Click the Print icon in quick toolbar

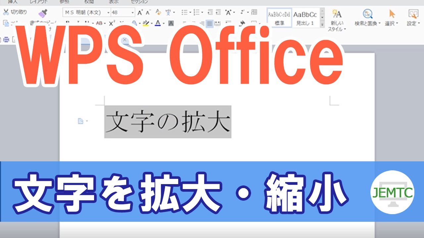(x=6, y=40)
